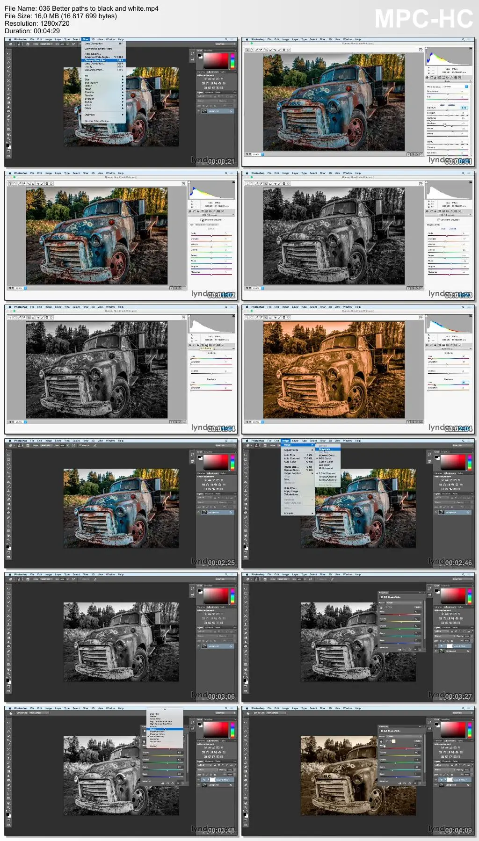479x841 pixels.
Task: Uncheck Convert to Grayscale in the 00:01:23 frame
Action: pyautogui.click(x=438, y=219)
